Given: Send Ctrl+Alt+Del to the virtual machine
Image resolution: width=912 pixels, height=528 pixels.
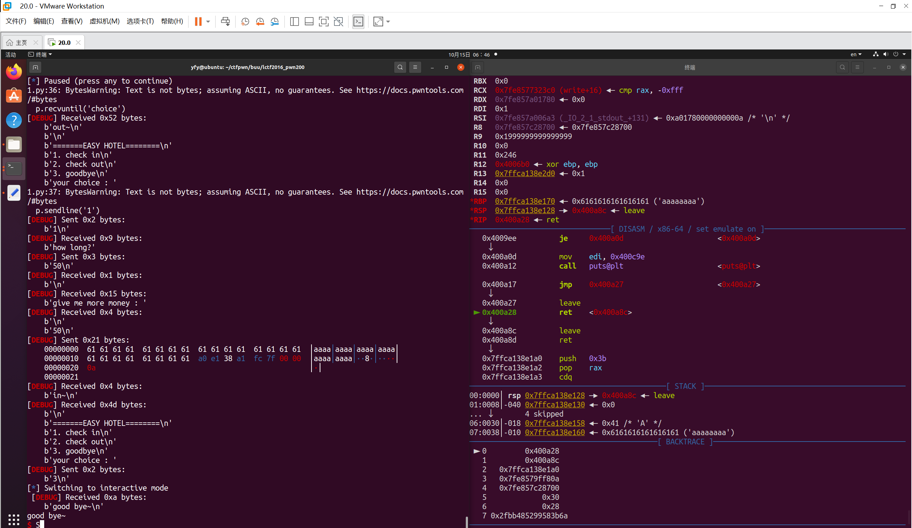Looking at the screenshot, I should [225, 21].
